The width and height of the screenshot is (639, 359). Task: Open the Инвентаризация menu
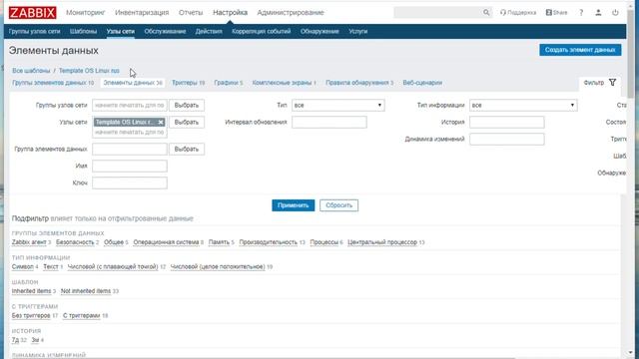point(142,13)
